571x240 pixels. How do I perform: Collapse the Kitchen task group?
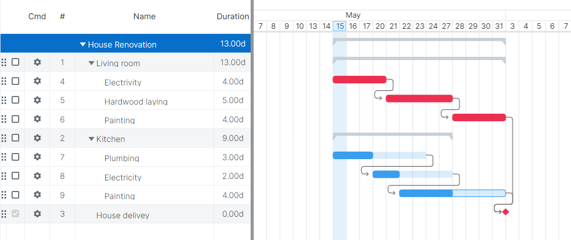tap(91, 139)
